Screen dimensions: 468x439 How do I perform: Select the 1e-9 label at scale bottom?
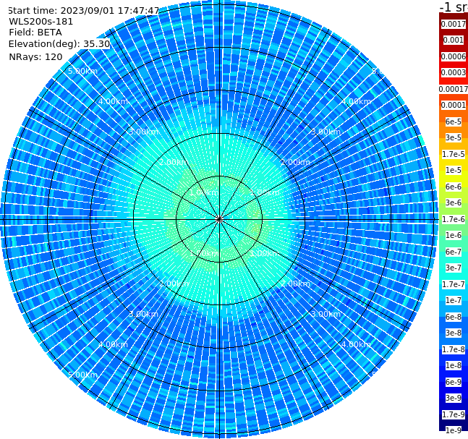(x=454, y=430)
